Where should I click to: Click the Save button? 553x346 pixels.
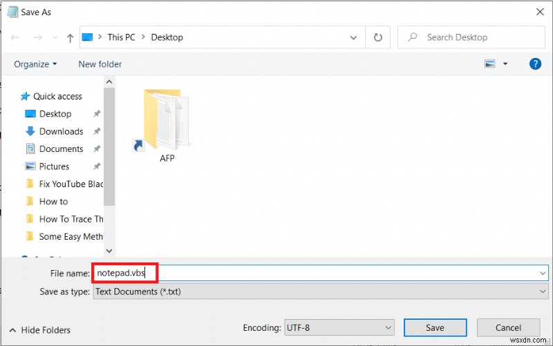pos(435,327)
